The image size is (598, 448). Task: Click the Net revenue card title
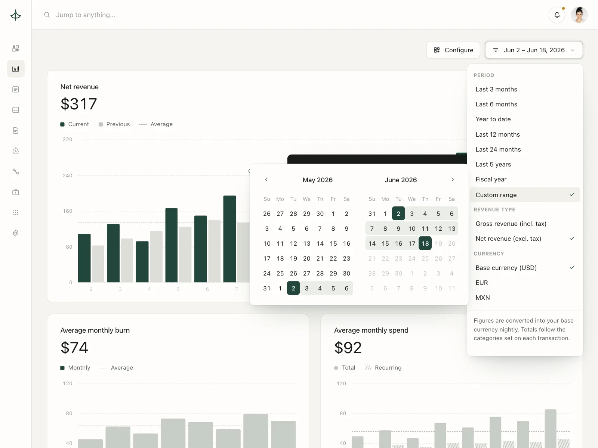coord(80,87)
